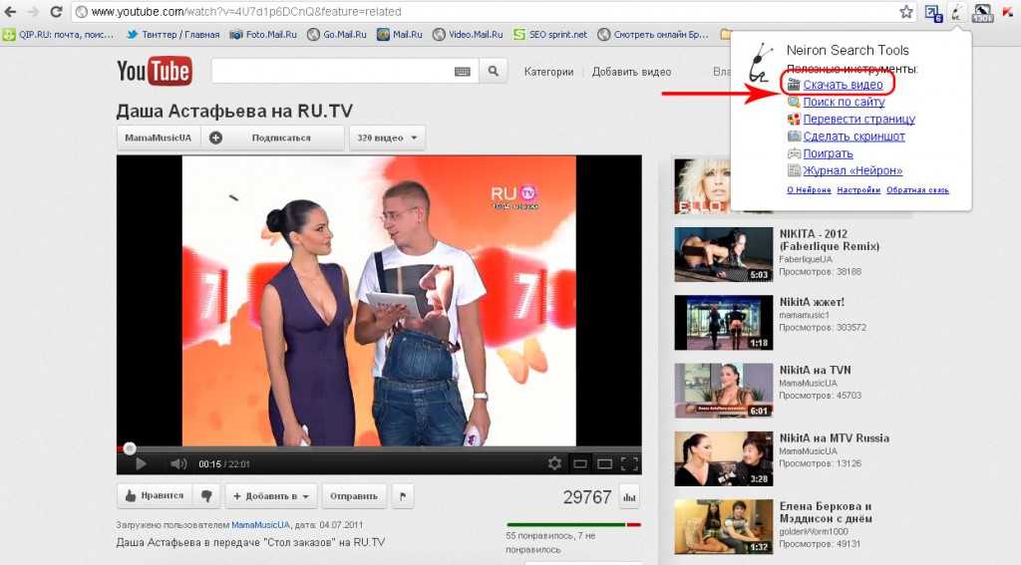The height and width of the screenshot is (565, 1021).
Task: Open player quality settings gear icon
Action: click(554, 463)
